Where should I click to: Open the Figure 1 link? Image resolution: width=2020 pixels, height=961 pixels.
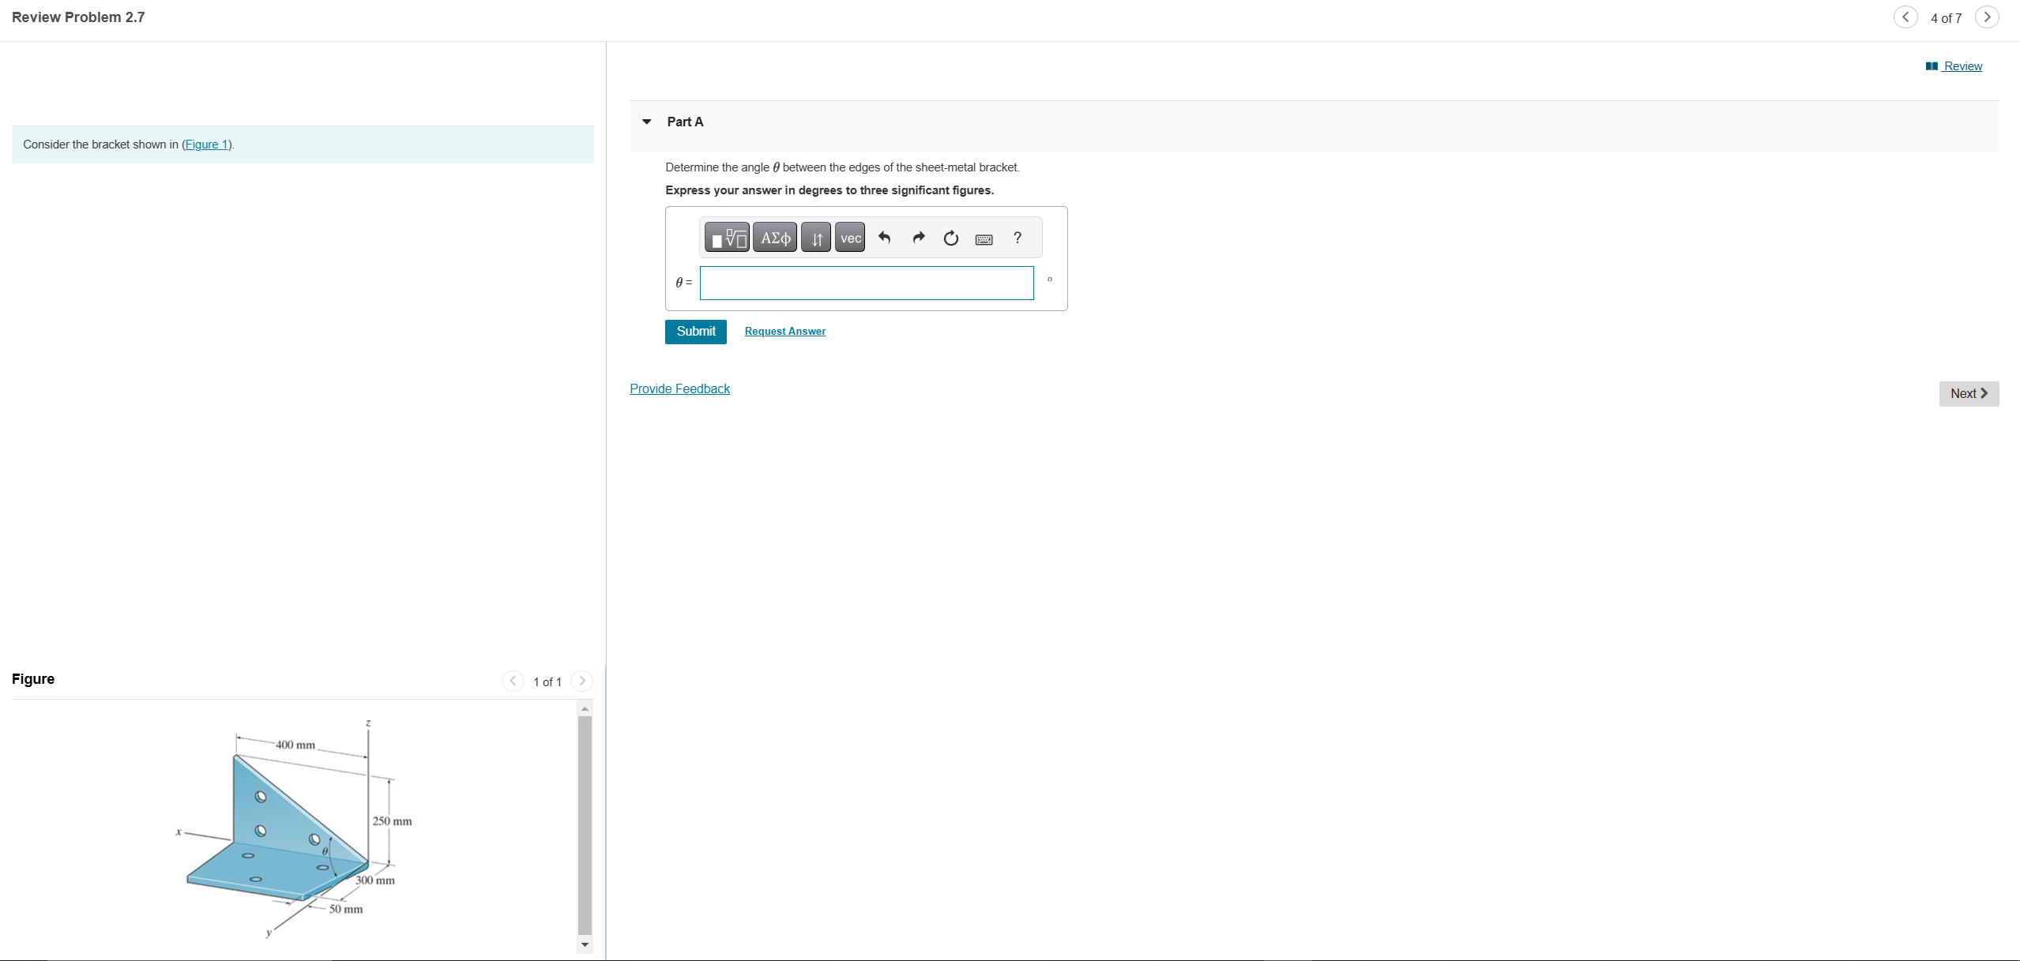207,145
